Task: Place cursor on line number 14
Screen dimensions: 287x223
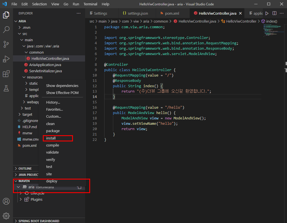Action: (95, 97)
